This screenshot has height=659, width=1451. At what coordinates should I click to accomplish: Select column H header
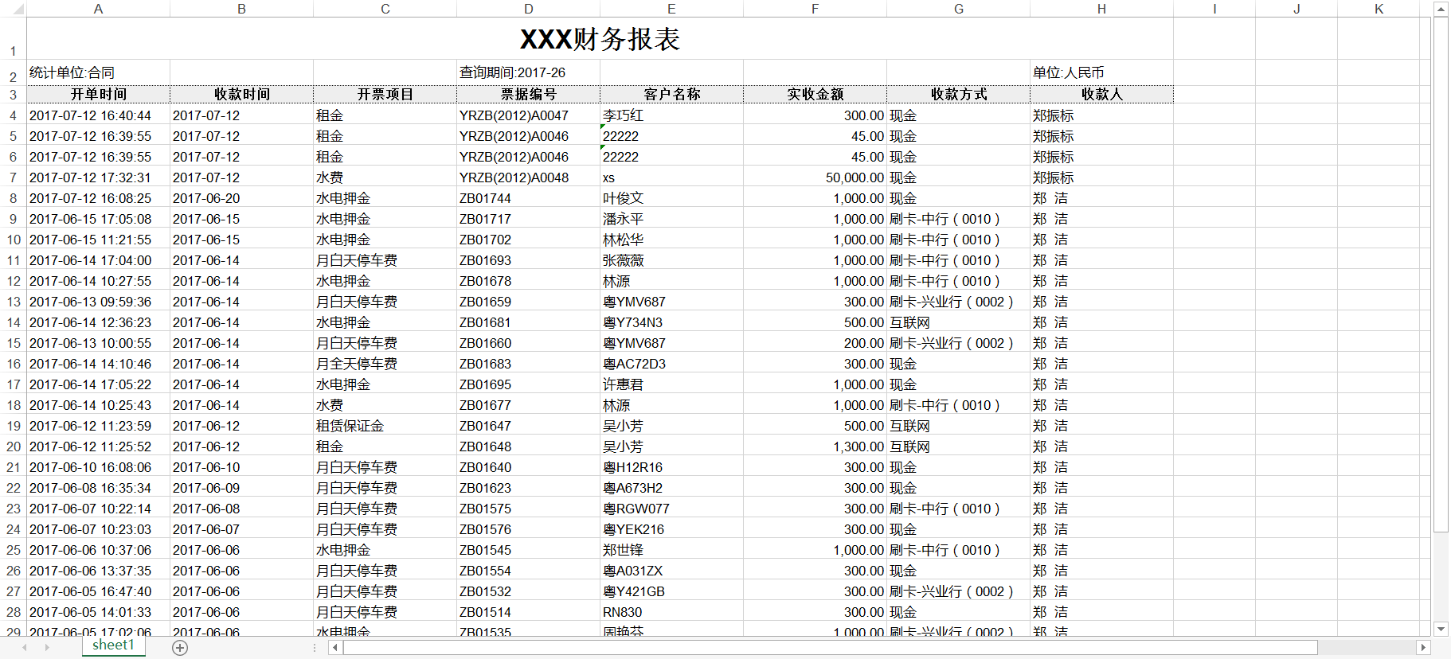1101,9
